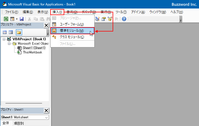Image resolution: width=199 pixels, height=126 pixels.
Task: Click the horizontal scrollbar in Project pane
Action: click(x=24, y=103)
